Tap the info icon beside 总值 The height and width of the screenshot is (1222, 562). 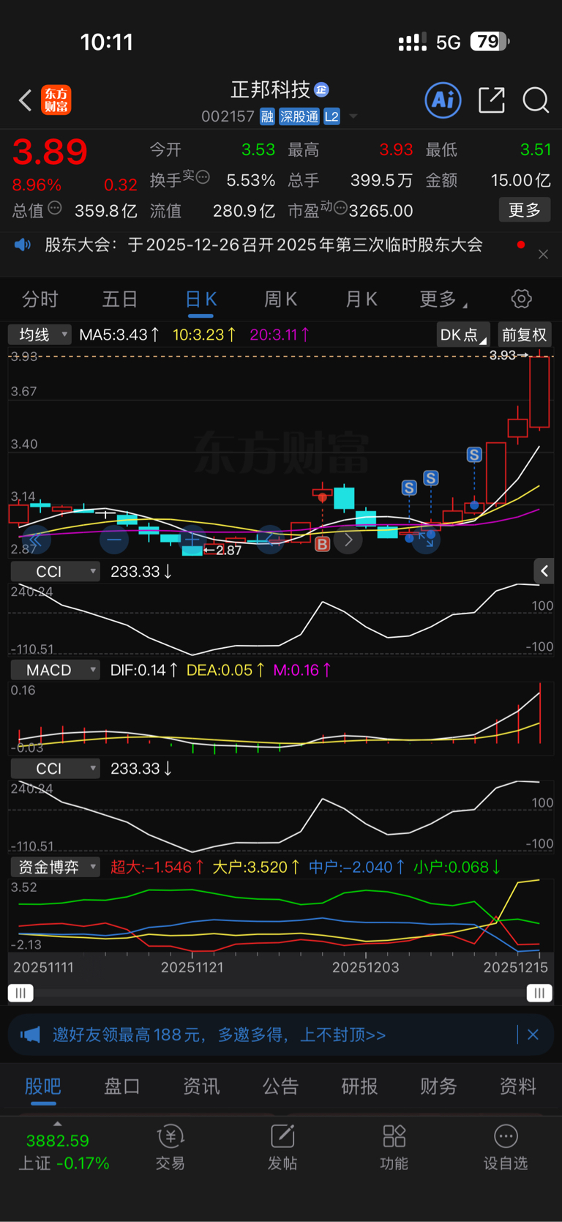tap(55, 209)
